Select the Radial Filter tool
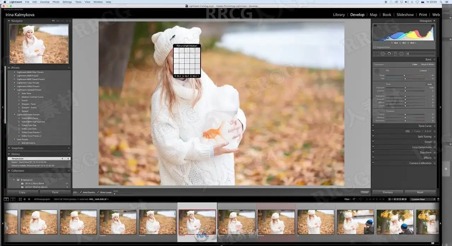This screenshot has height=246, width=452. point(402,54)
